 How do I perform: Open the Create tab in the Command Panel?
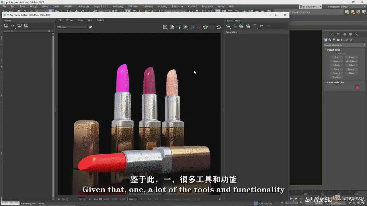[x=326, y=34]
